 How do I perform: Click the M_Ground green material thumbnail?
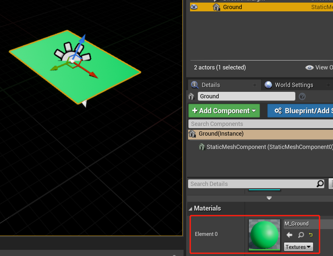coord(264,235)
